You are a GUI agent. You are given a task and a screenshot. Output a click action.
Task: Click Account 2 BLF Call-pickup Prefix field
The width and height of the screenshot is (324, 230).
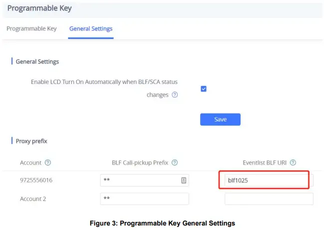click(144, 198)
